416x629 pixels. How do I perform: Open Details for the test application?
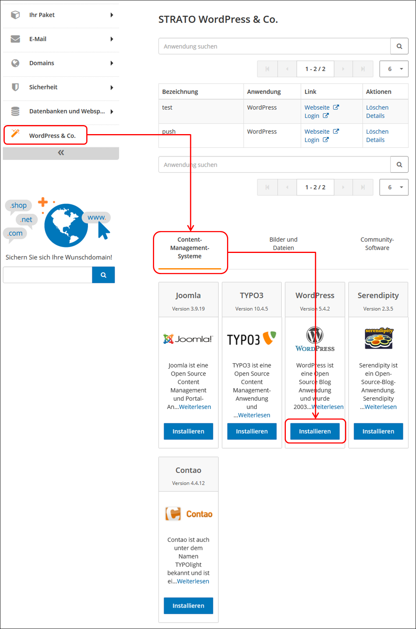(x=375, y=116)
